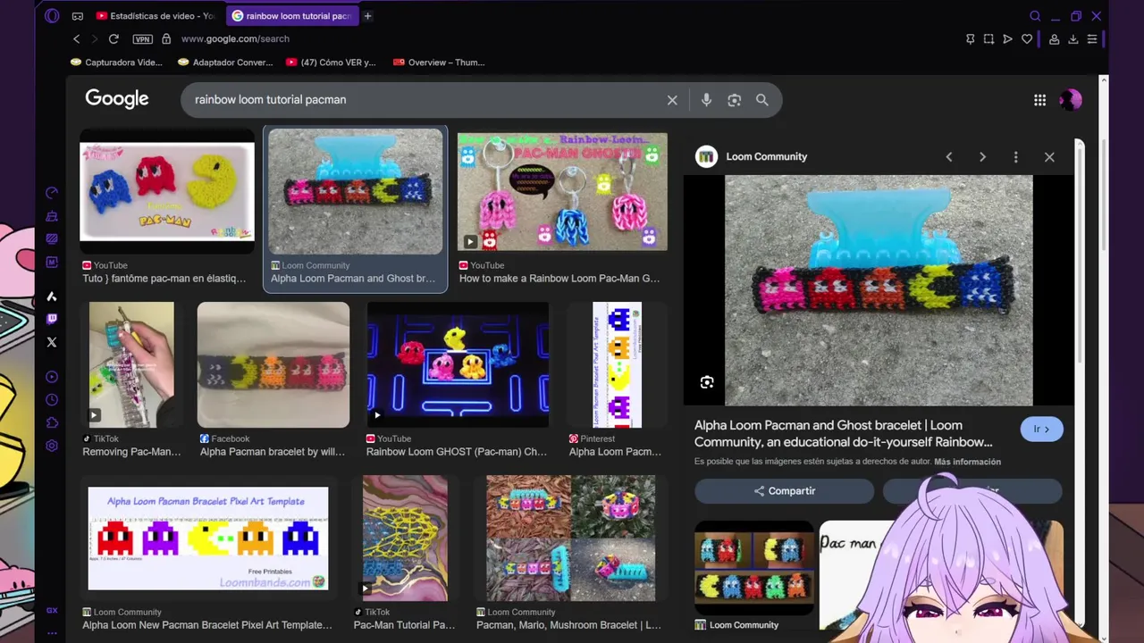
Task: Open the player icon in Opera sidebar
Action: coord(52,377)
